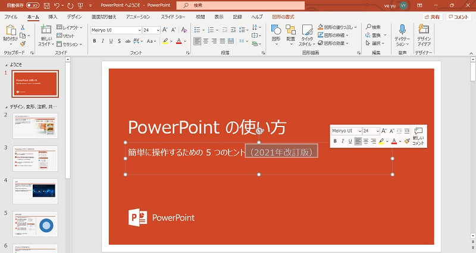
Task: Toggle bold in the floating mini toolbar
Action: pos(335,141)
